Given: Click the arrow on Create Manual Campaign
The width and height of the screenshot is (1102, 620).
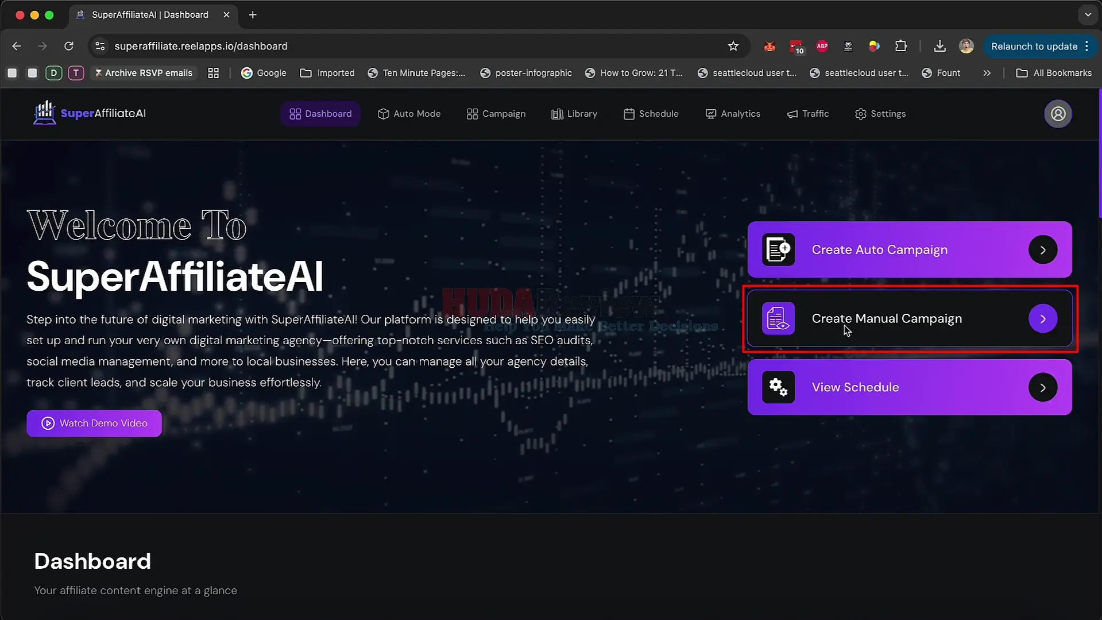Looking at the screenshot, I should (1043, 318).
